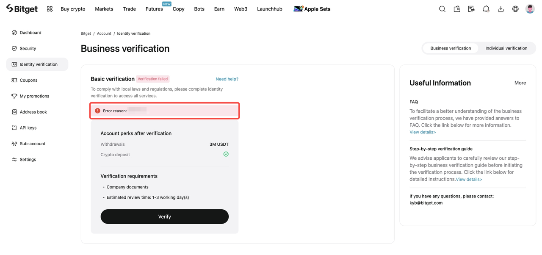Image resolution: width=542 pixels, height=255 pixels.
Task: Open the Launchhub menu
Action: click(x=270, y=9)
